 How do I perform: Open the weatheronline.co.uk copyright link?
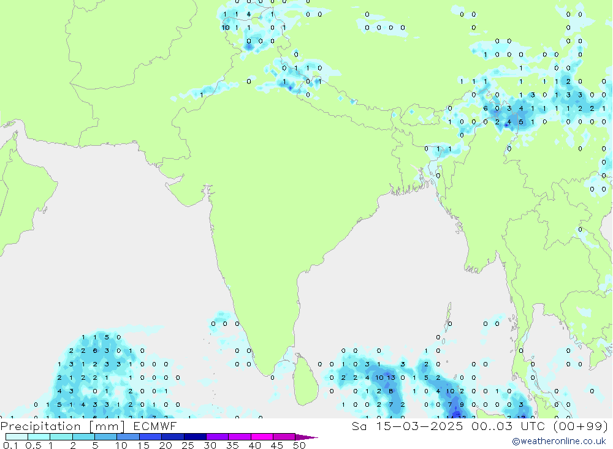coord(559,441)
